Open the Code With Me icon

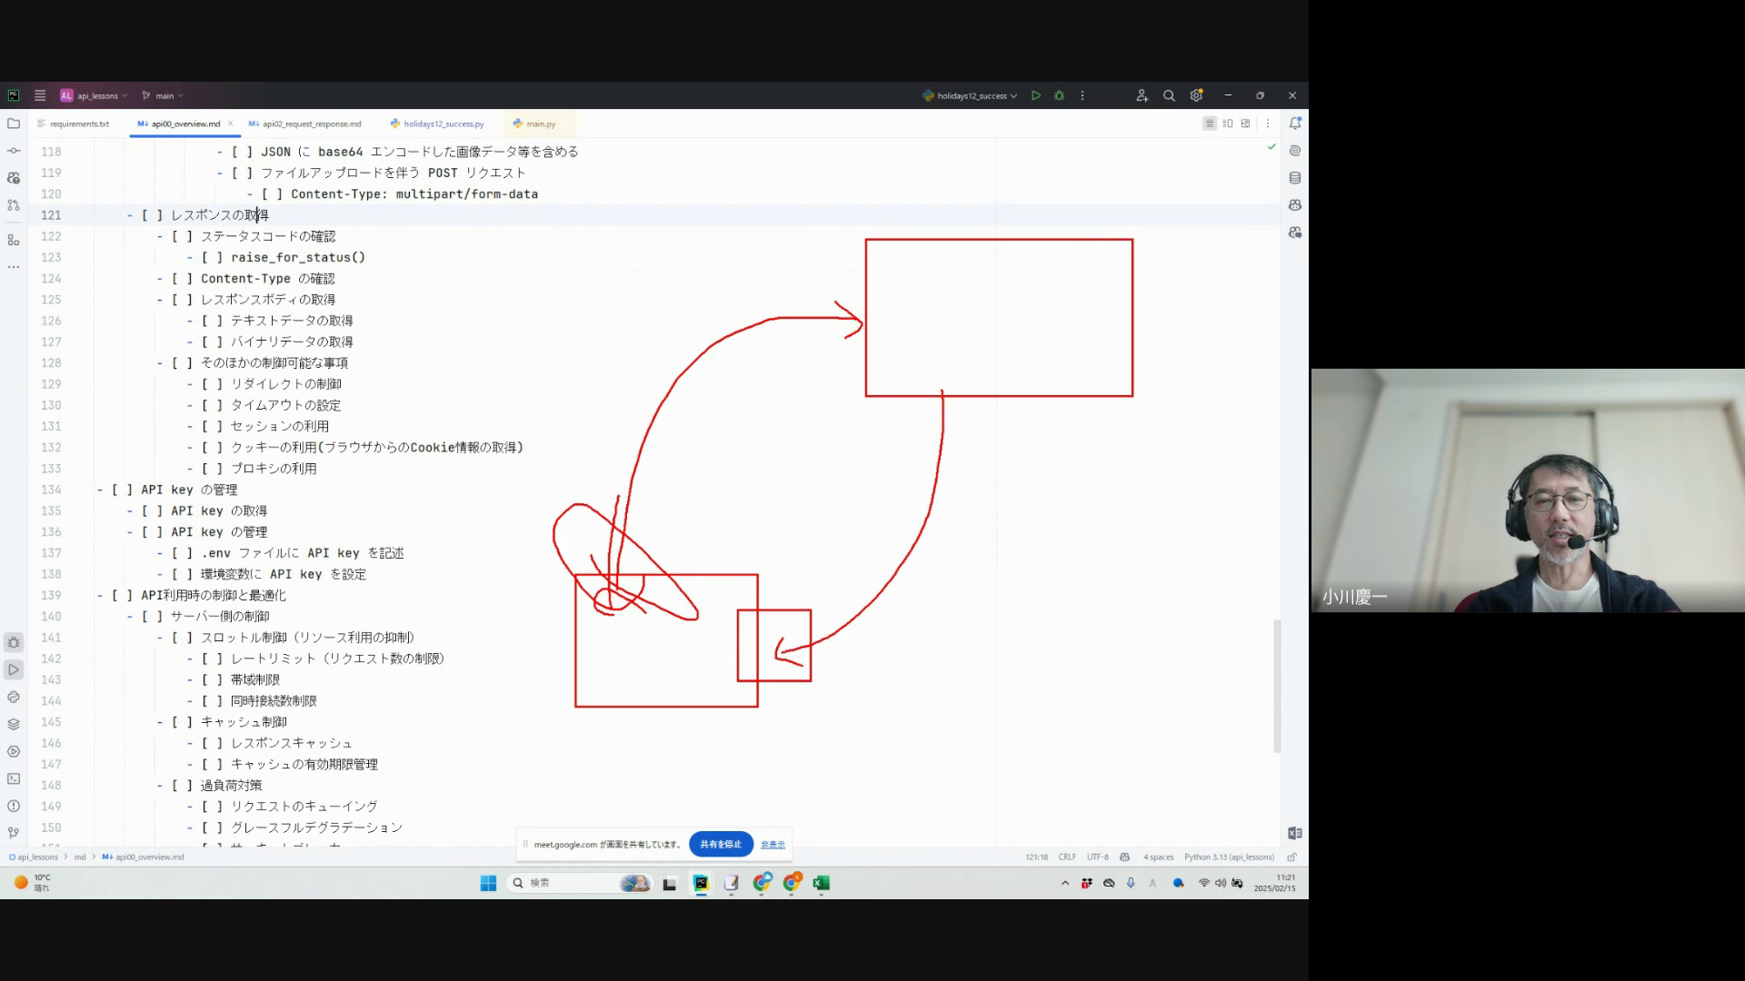pyautogui.click(x=1142, y=95)
